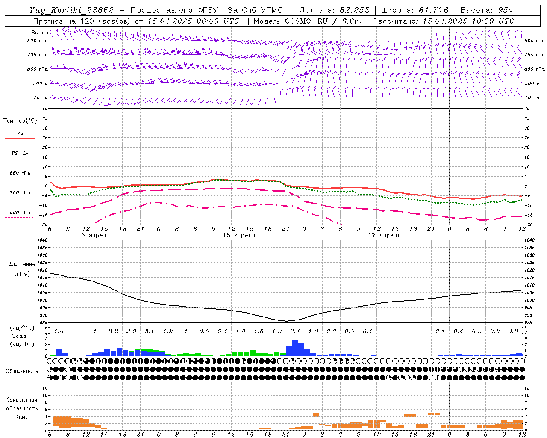Click the computed time Рассчитано: 15.04.2025 10:39 UTC

[x=444, y=21]
